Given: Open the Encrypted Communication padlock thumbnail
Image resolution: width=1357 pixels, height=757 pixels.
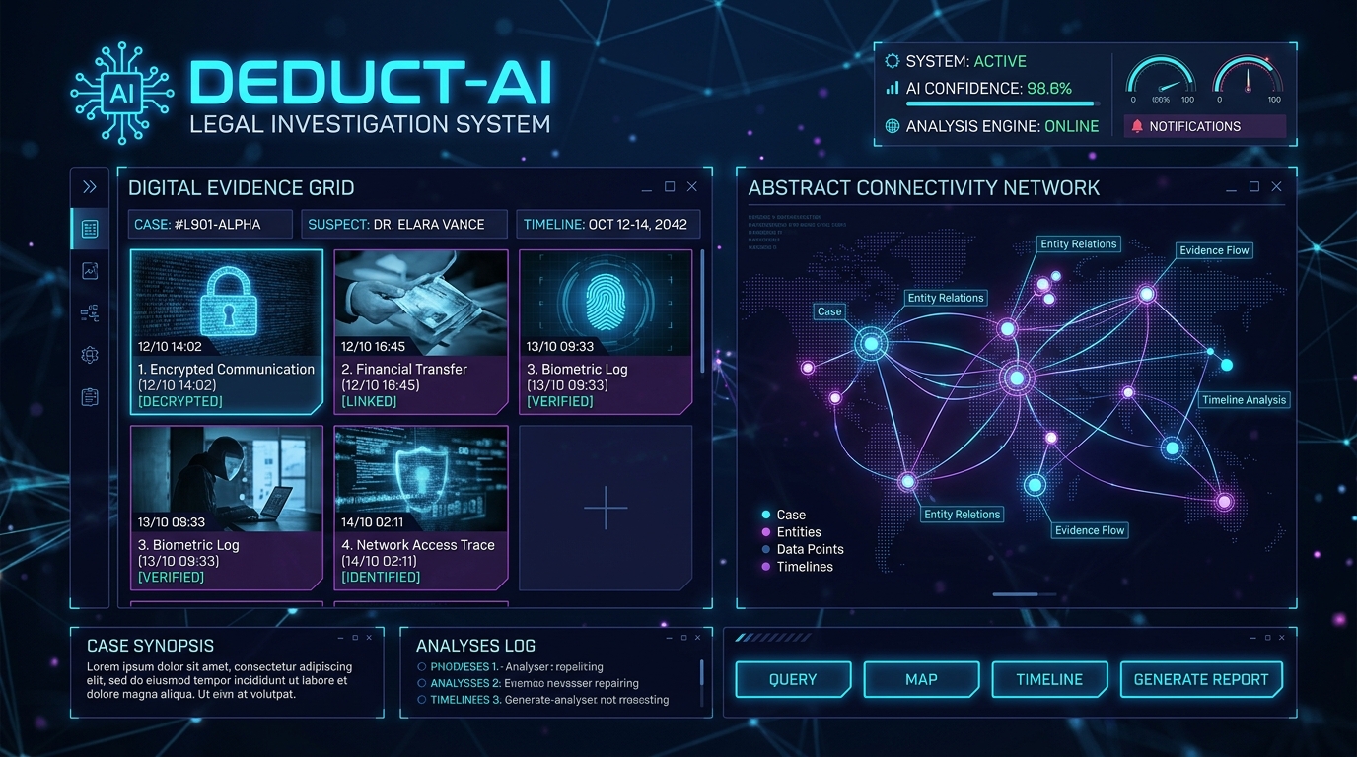Looking at the screenshot, I should point(226,303).
